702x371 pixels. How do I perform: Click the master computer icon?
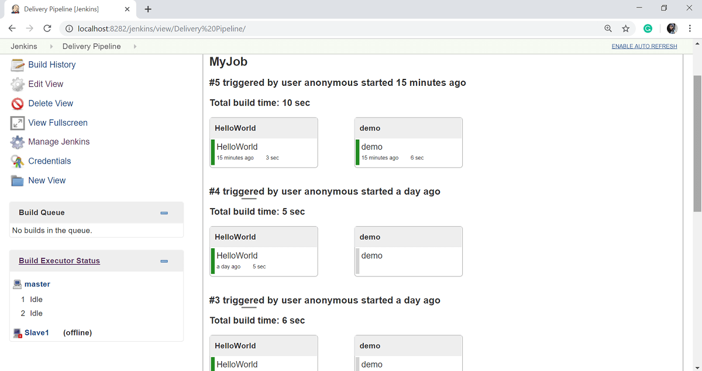pyautogui.click(x=18, y=285)
